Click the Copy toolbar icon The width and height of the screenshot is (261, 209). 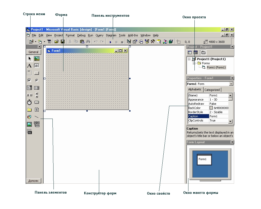tap(76, 42)
